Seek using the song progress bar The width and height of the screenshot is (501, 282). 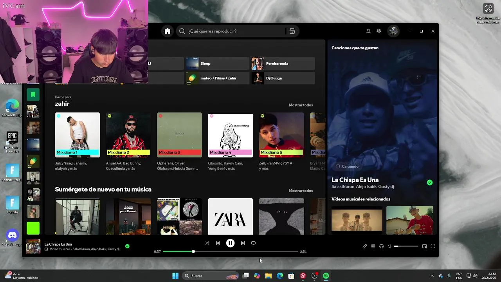coord(230,251)
